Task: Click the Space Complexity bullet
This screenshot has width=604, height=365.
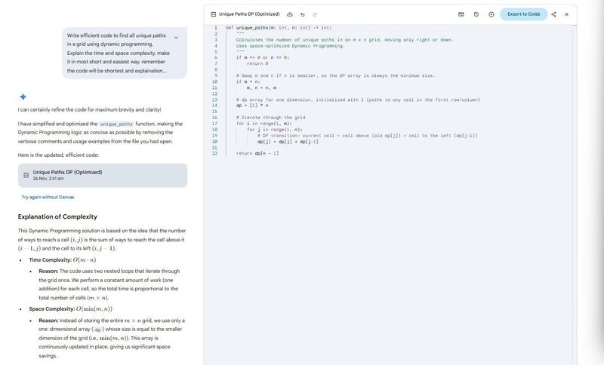Action: click(70, 309)
